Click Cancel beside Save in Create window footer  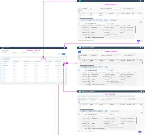pyautogui.click(x=142, y=41)
